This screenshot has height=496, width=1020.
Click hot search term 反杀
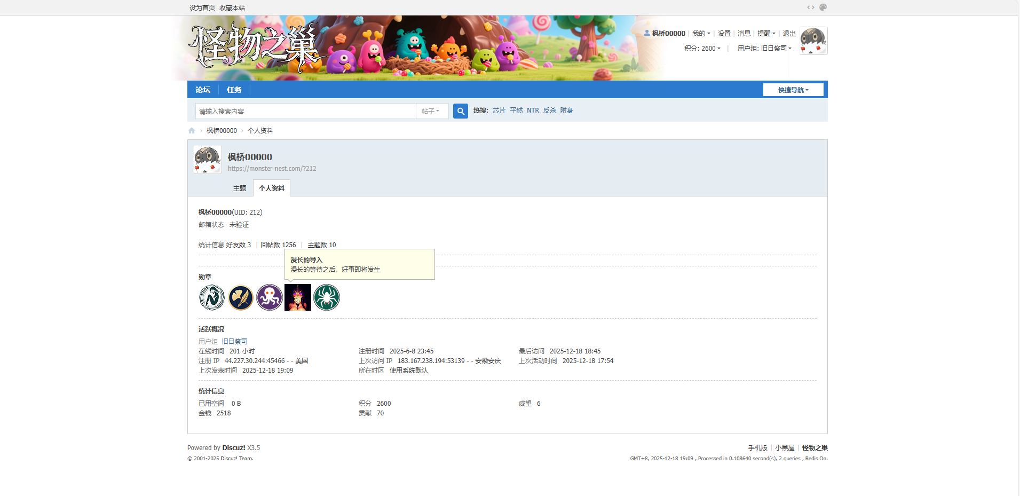[x=550, y=111]
